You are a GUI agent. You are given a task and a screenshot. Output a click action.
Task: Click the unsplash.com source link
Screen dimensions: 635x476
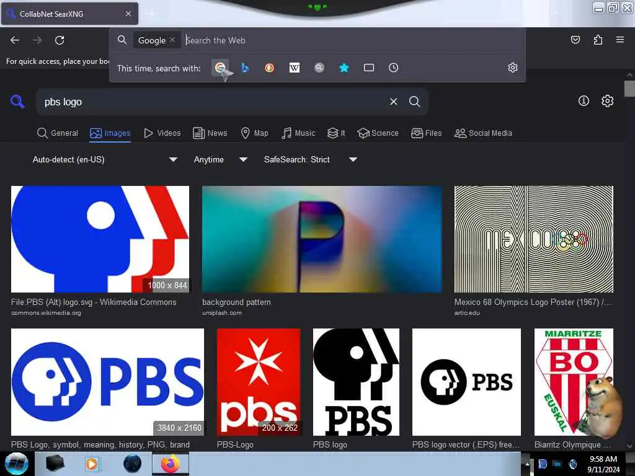(x=222, y=313)
